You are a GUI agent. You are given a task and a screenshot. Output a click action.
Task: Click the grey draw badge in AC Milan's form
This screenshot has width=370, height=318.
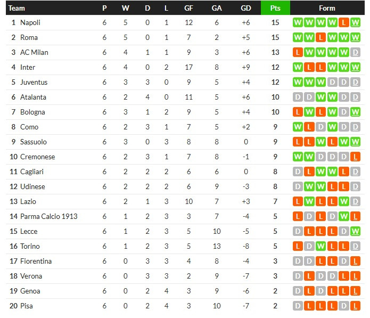(x=356, y=53)
